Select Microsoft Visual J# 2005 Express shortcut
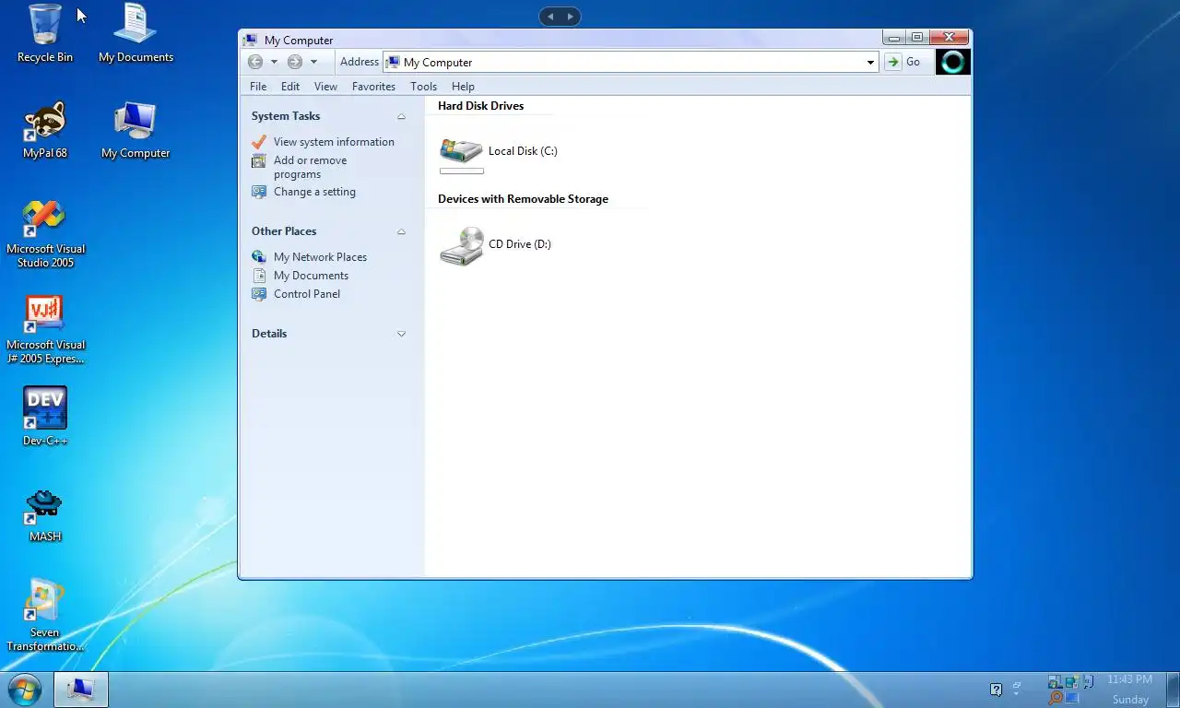Image resolution: width=1180 pixels, height=708 pixels. (x=45, y=330)
